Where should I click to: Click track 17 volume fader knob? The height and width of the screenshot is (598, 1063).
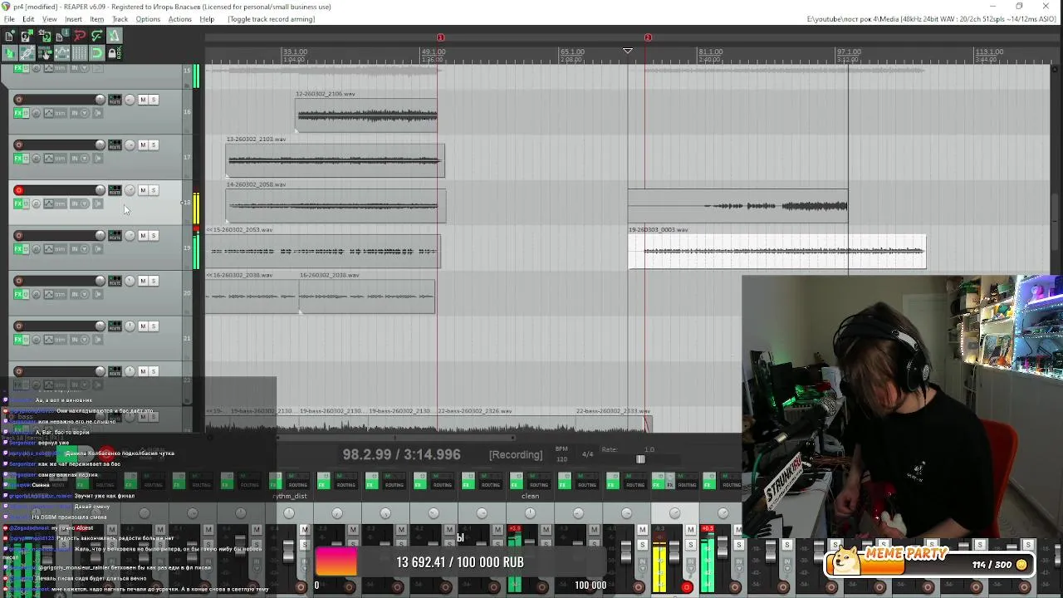pos(100,145)
